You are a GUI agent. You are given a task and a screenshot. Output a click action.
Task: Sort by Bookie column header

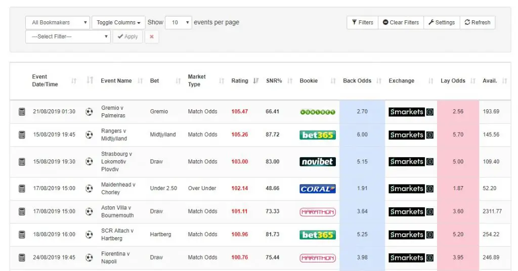click(x=318, y=80)
